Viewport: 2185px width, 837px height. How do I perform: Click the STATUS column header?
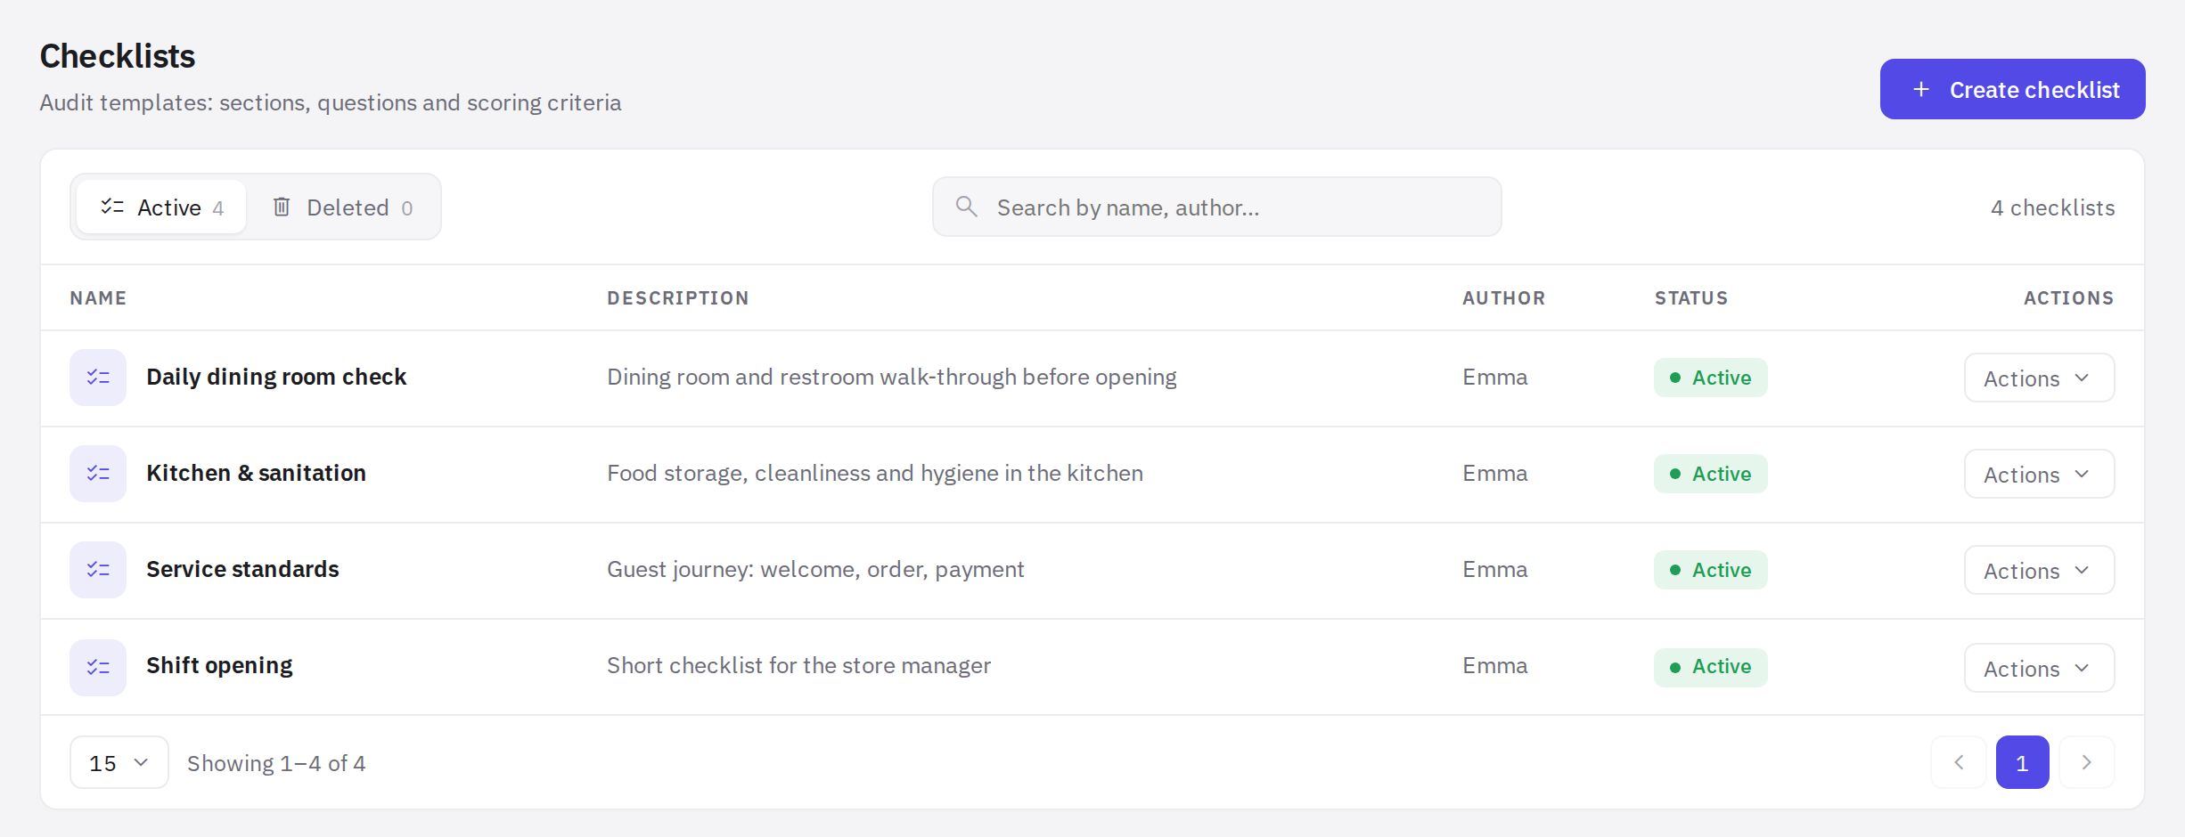point(1691,298)
